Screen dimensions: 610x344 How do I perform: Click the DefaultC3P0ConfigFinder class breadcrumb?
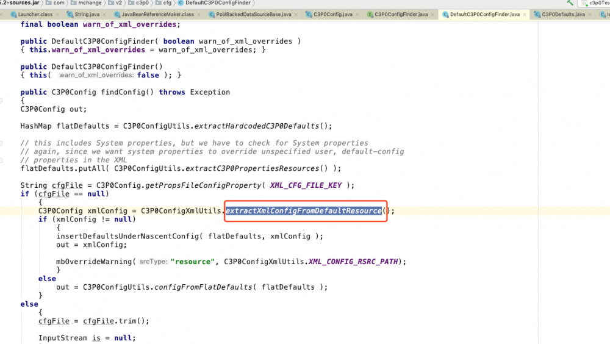click(x=214, y=2)
